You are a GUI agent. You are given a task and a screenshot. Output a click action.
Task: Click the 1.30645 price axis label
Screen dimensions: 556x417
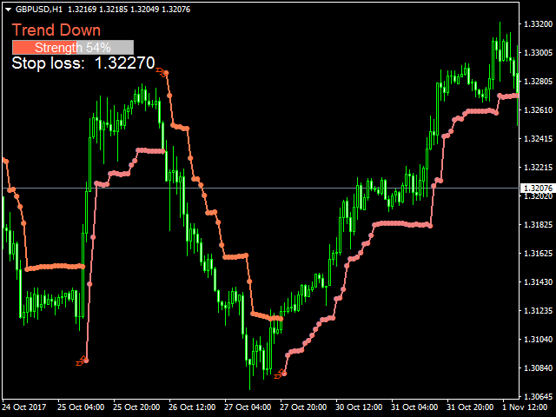coord(538,396)
